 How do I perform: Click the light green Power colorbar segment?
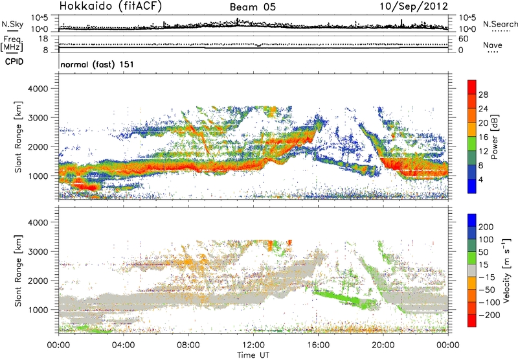pyautogui.click(x=472, y=144)
